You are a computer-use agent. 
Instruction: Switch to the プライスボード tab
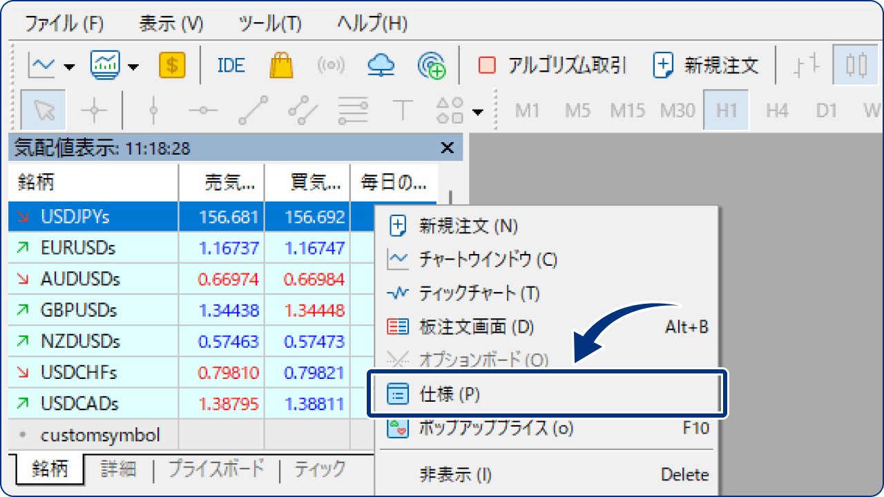[216, 469]
